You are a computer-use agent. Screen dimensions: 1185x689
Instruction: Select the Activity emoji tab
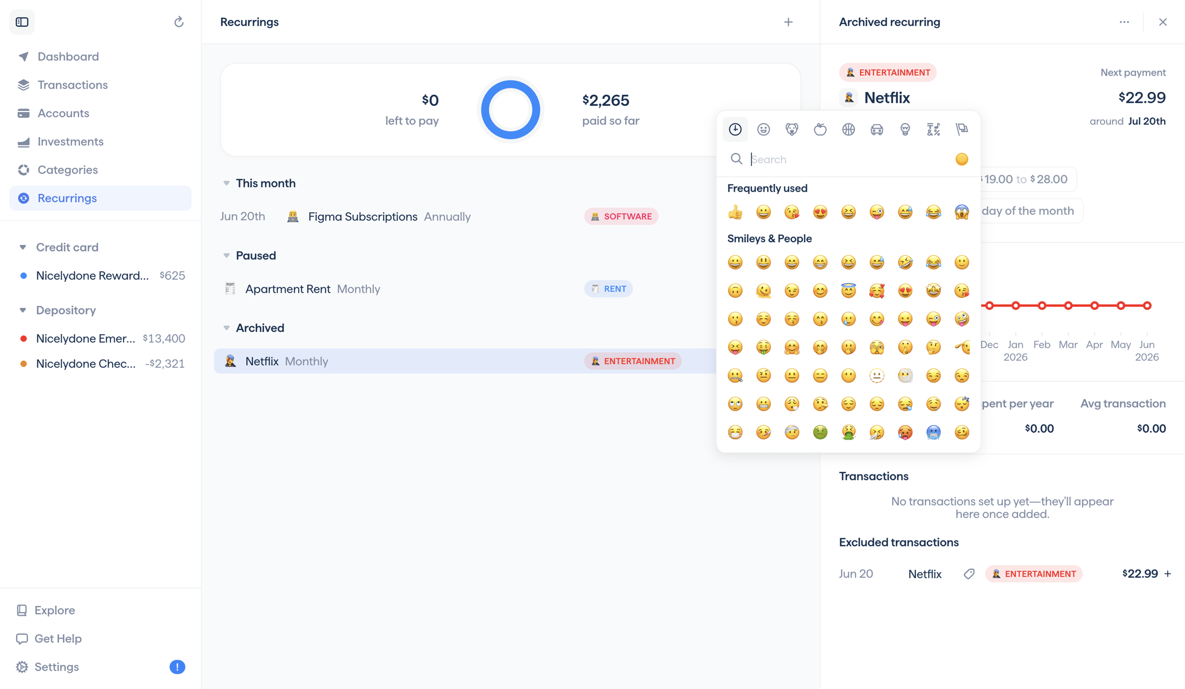(848, 129)
